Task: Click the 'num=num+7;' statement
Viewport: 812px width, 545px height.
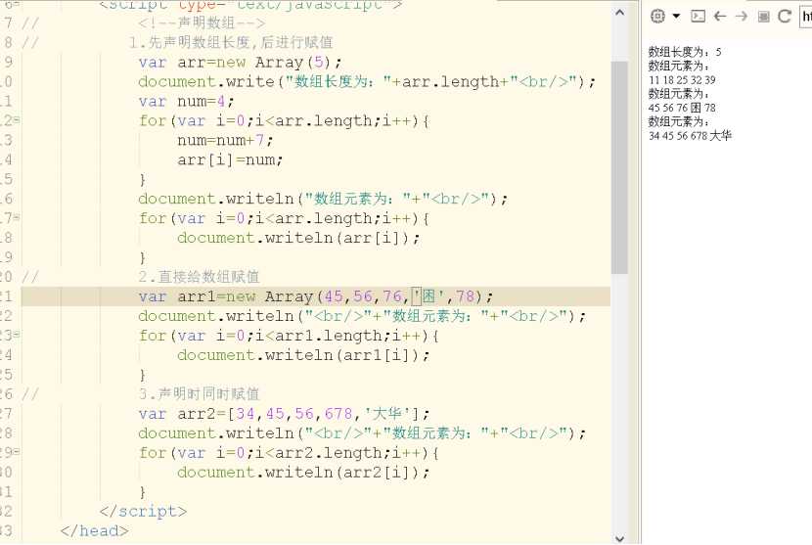Action: tap(225, 140)
